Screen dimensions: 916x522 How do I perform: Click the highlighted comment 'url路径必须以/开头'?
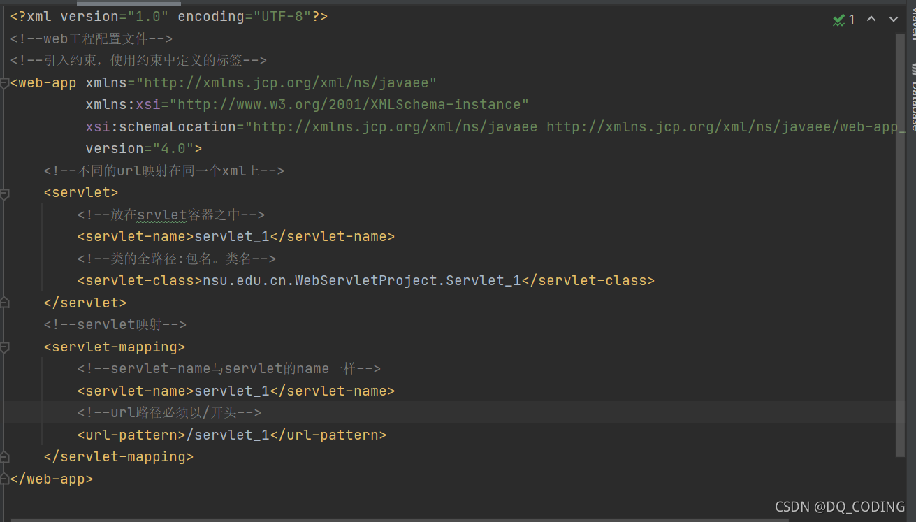(x=169, y=412)
